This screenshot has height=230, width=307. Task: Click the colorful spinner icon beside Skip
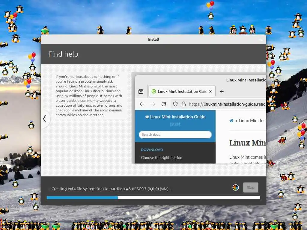click(x=236, y=187)
